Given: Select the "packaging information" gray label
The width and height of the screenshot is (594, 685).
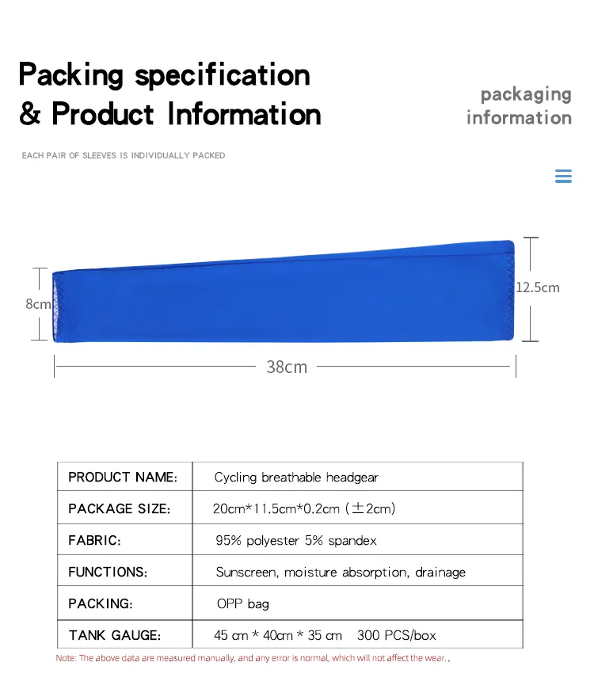Looking at the screenshot, I should 519,106.
